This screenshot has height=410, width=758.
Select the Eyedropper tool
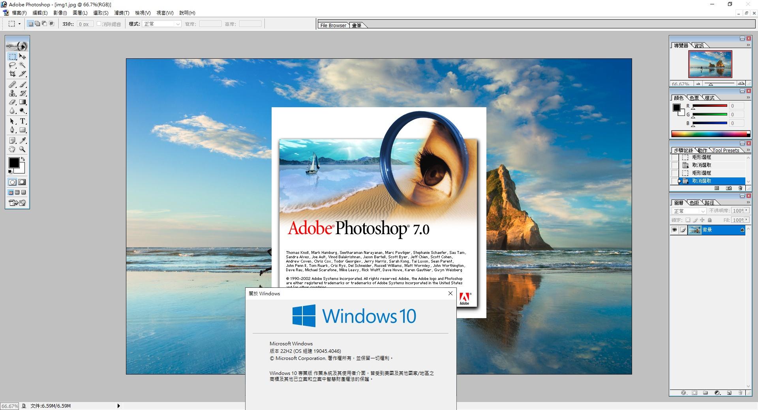coord(23,140)
